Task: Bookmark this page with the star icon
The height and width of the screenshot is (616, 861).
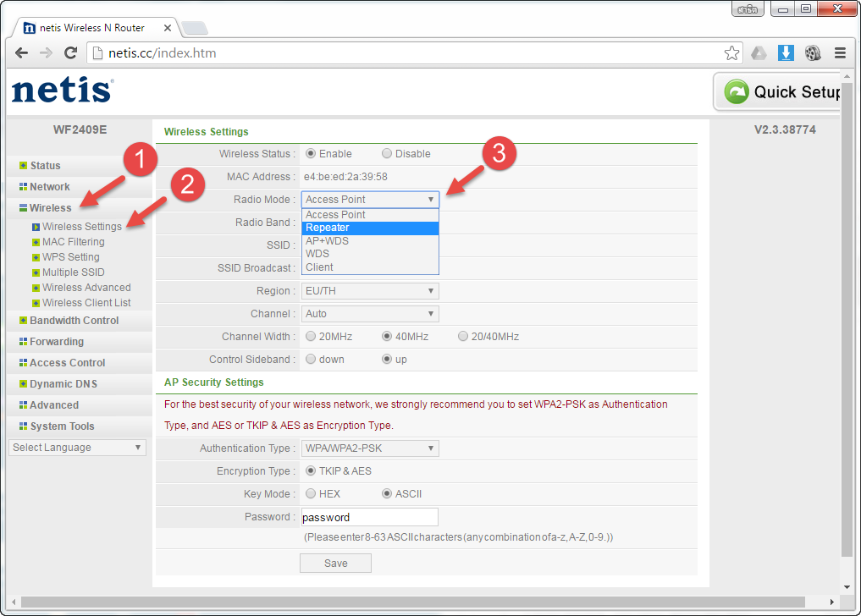Action: (x=731, y=52)
